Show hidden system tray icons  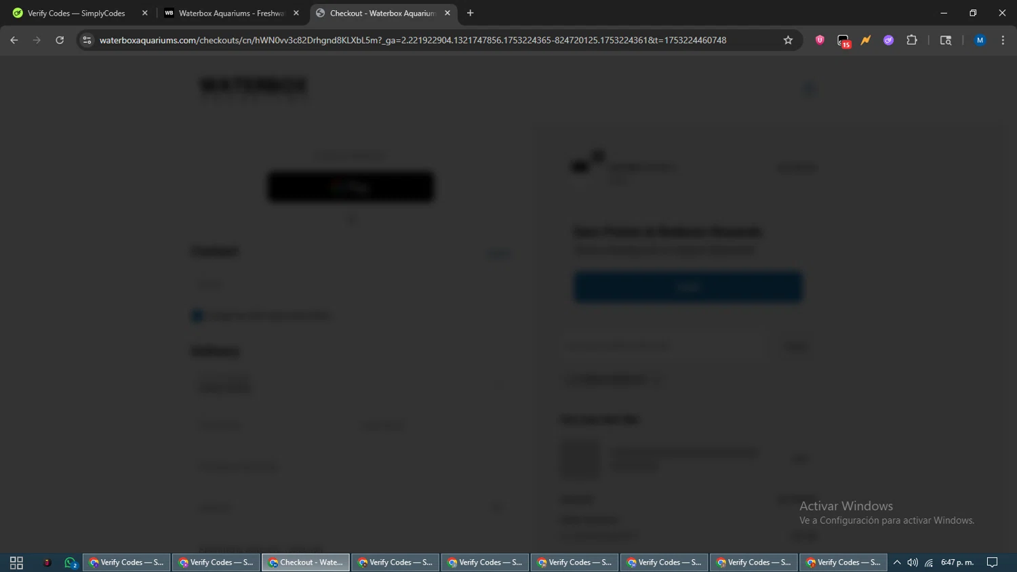point(896,563)
